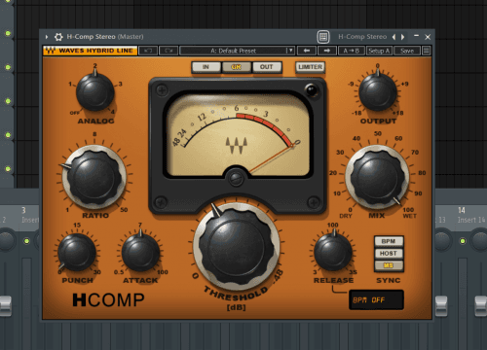Copy settings A to B
The image size is (487, 350).
352,51
